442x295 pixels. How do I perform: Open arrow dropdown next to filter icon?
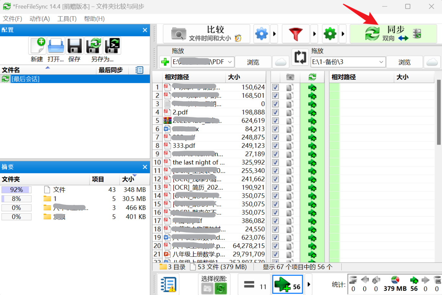[314, 34]
